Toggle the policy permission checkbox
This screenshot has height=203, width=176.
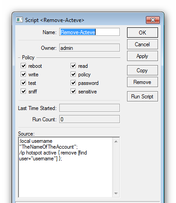pyautogui.click(x=73, y=74)
